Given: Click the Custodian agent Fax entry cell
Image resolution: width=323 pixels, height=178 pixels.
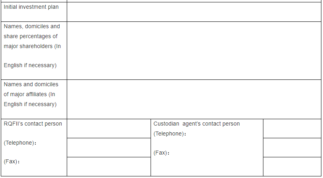Looking at the screenshot, I should [x=292, y=166].
